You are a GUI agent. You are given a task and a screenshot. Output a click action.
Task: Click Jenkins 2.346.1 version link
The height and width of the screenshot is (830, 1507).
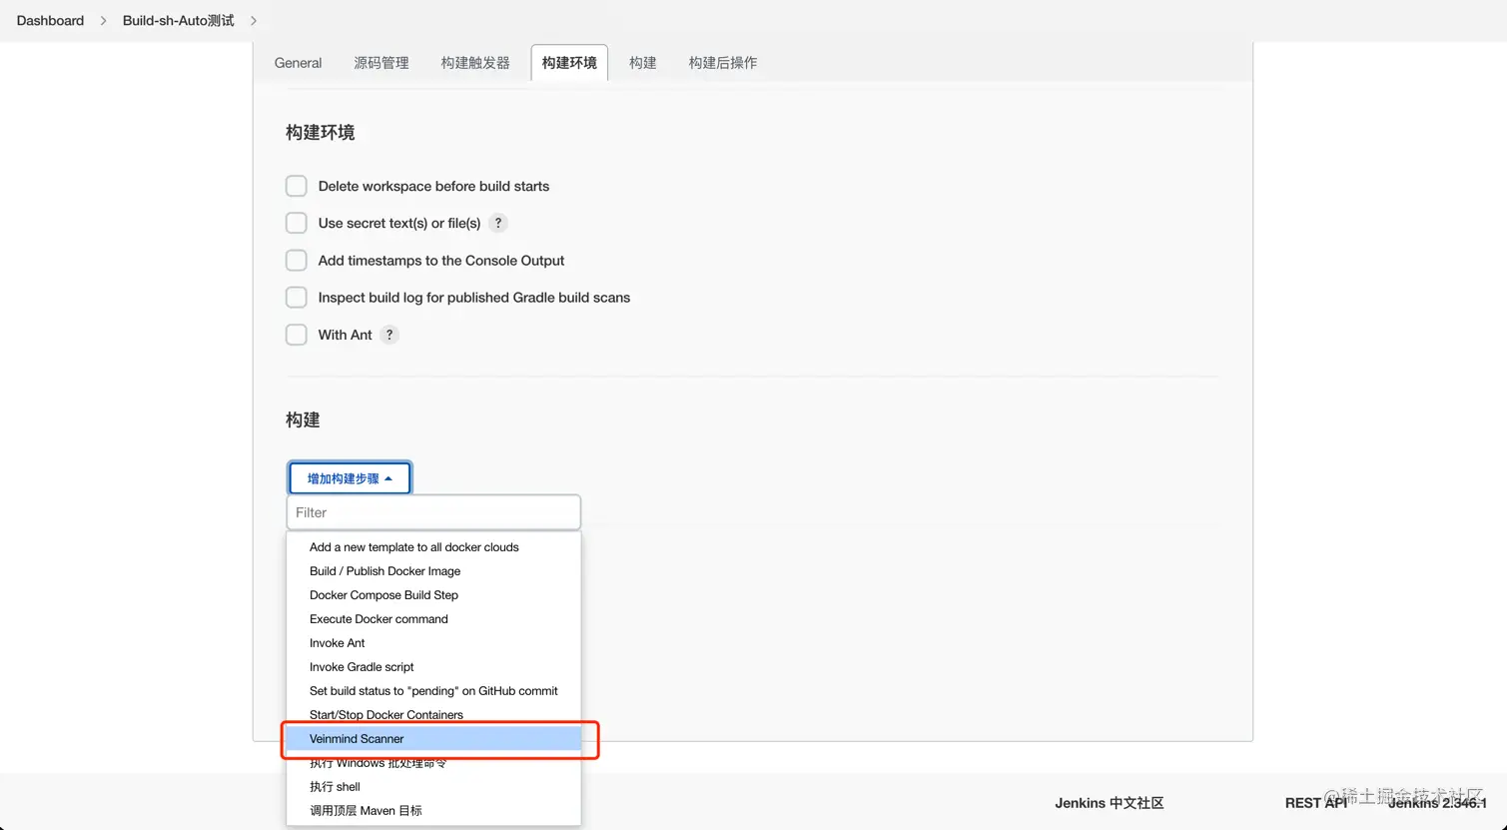[1437, 803]
